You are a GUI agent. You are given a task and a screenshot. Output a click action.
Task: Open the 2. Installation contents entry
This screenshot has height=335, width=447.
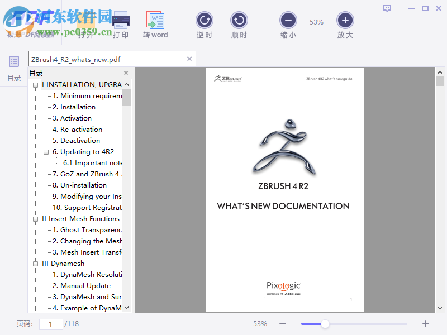(x=74, y=107)
